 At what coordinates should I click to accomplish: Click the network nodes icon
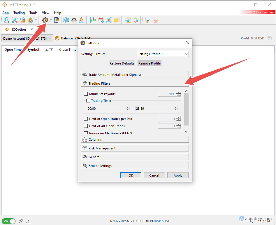(x=109, y=20)
